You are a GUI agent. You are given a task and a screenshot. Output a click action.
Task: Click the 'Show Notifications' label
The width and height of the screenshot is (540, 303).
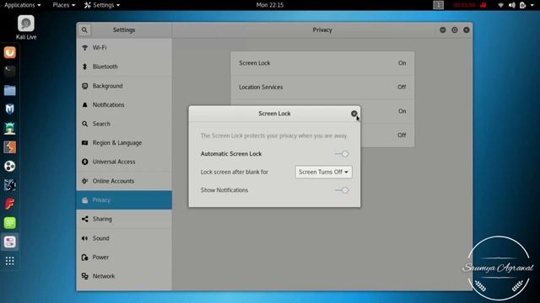pos(224,190)
